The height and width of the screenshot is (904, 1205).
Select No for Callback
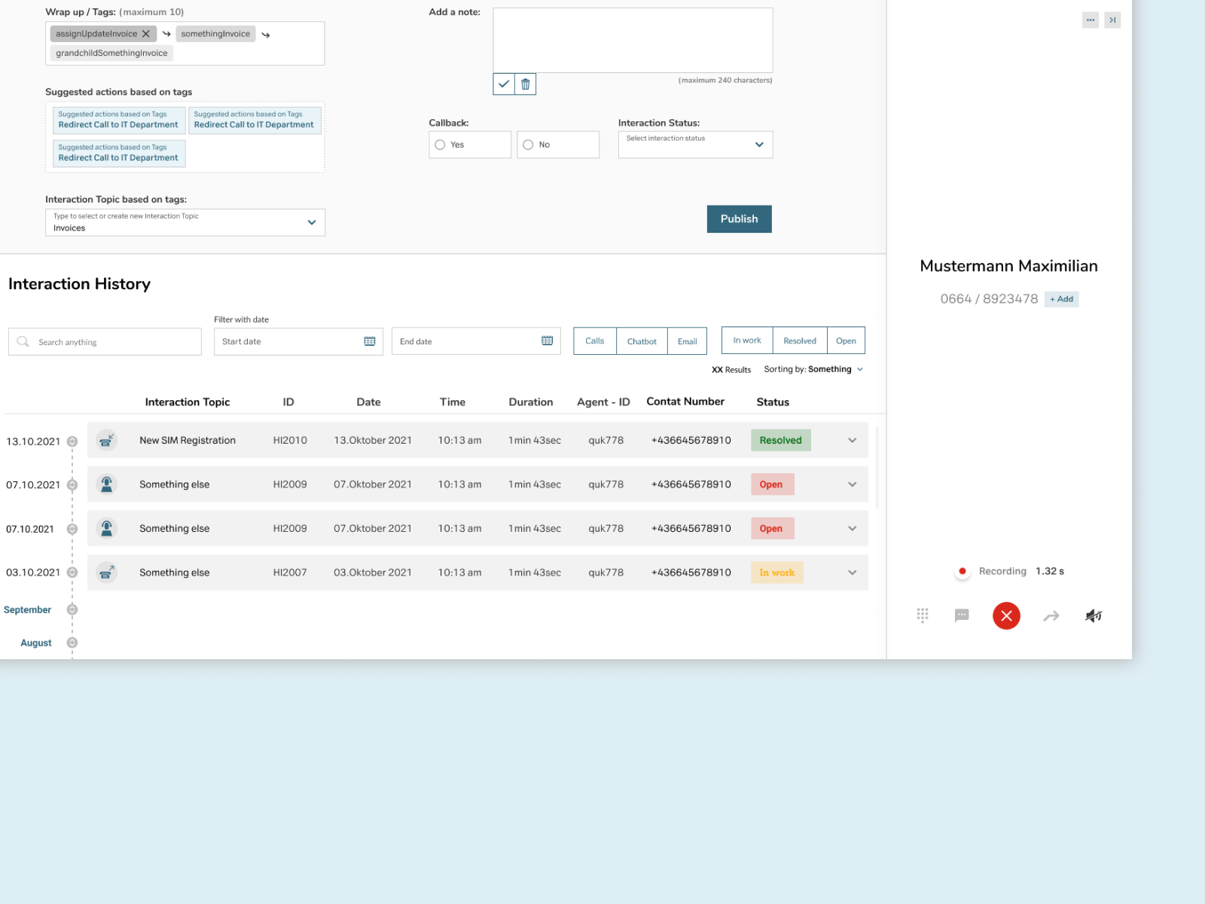[x=528, y=145]
